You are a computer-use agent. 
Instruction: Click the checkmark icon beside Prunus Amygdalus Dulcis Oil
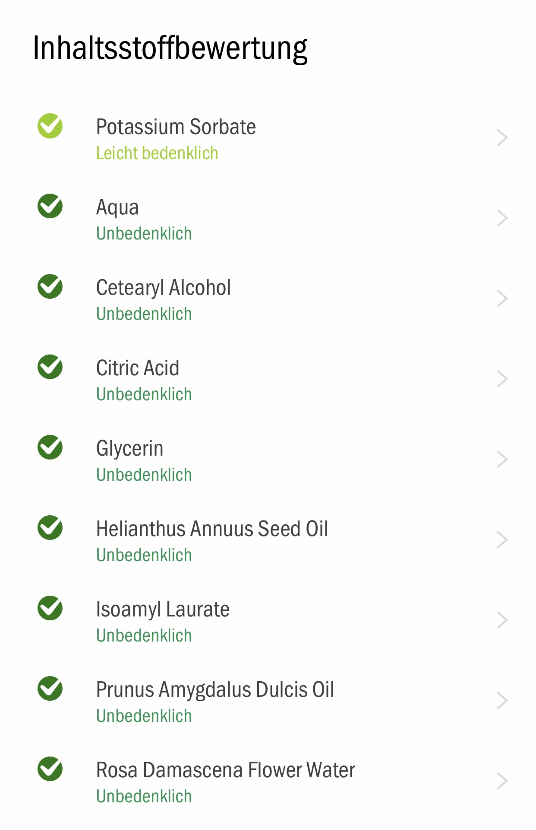pyautogui.click(x=50, y=689)
